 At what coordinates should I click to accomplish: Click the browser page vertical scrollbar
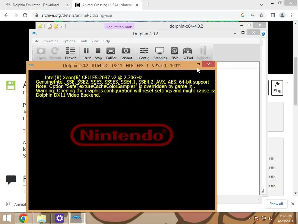(x=295, y=81)
